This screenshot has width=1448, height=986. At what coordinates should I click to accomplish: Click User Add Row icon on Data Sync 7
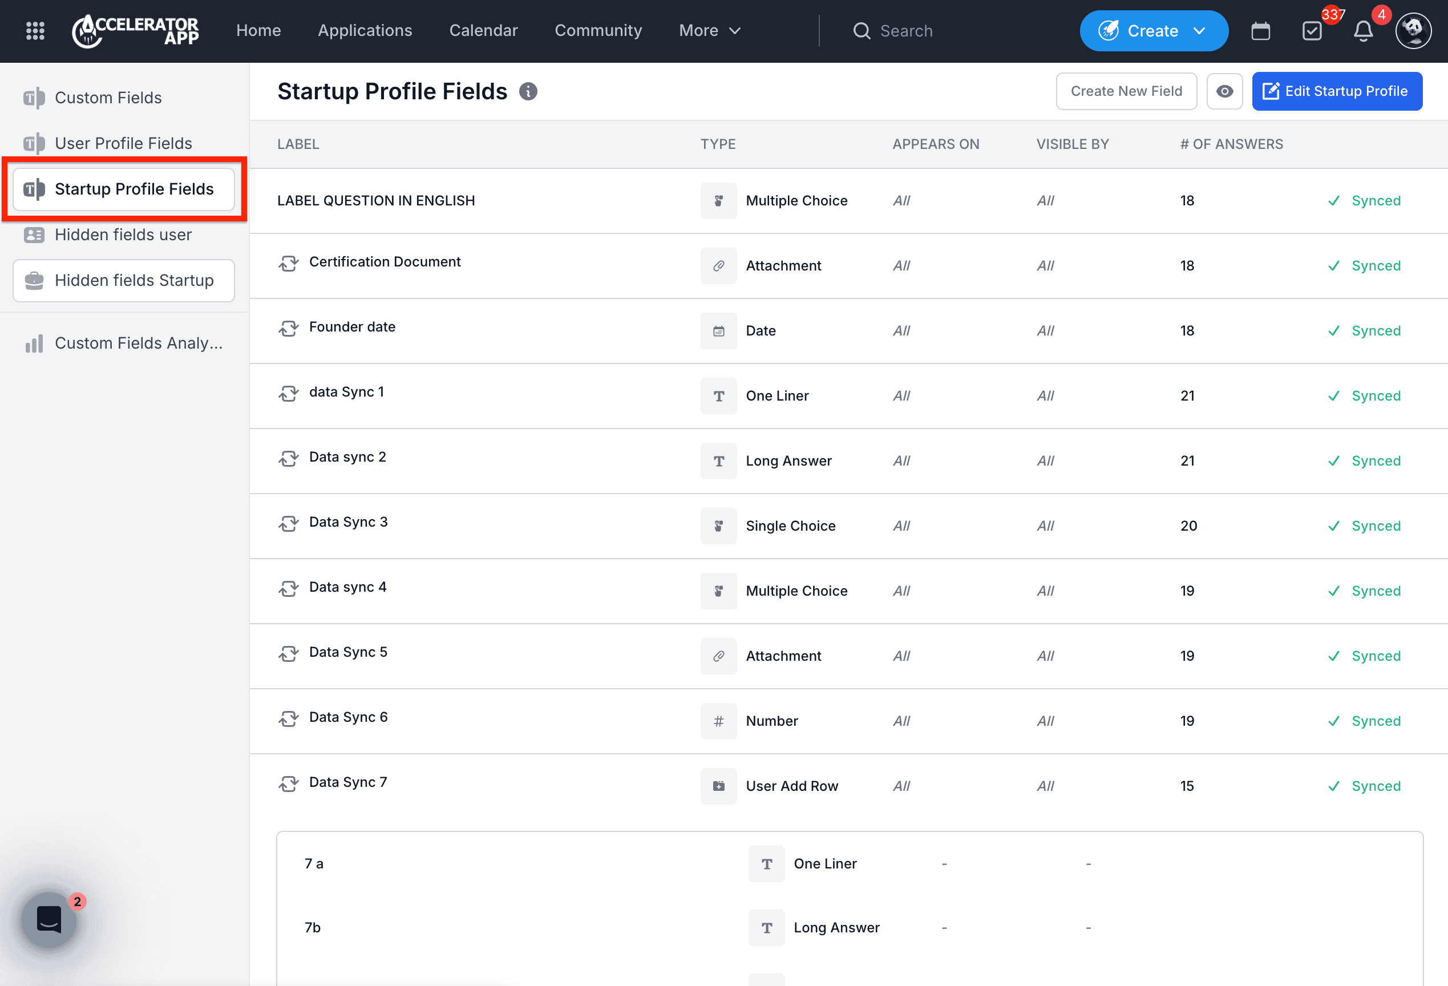(x=718, y=786)
